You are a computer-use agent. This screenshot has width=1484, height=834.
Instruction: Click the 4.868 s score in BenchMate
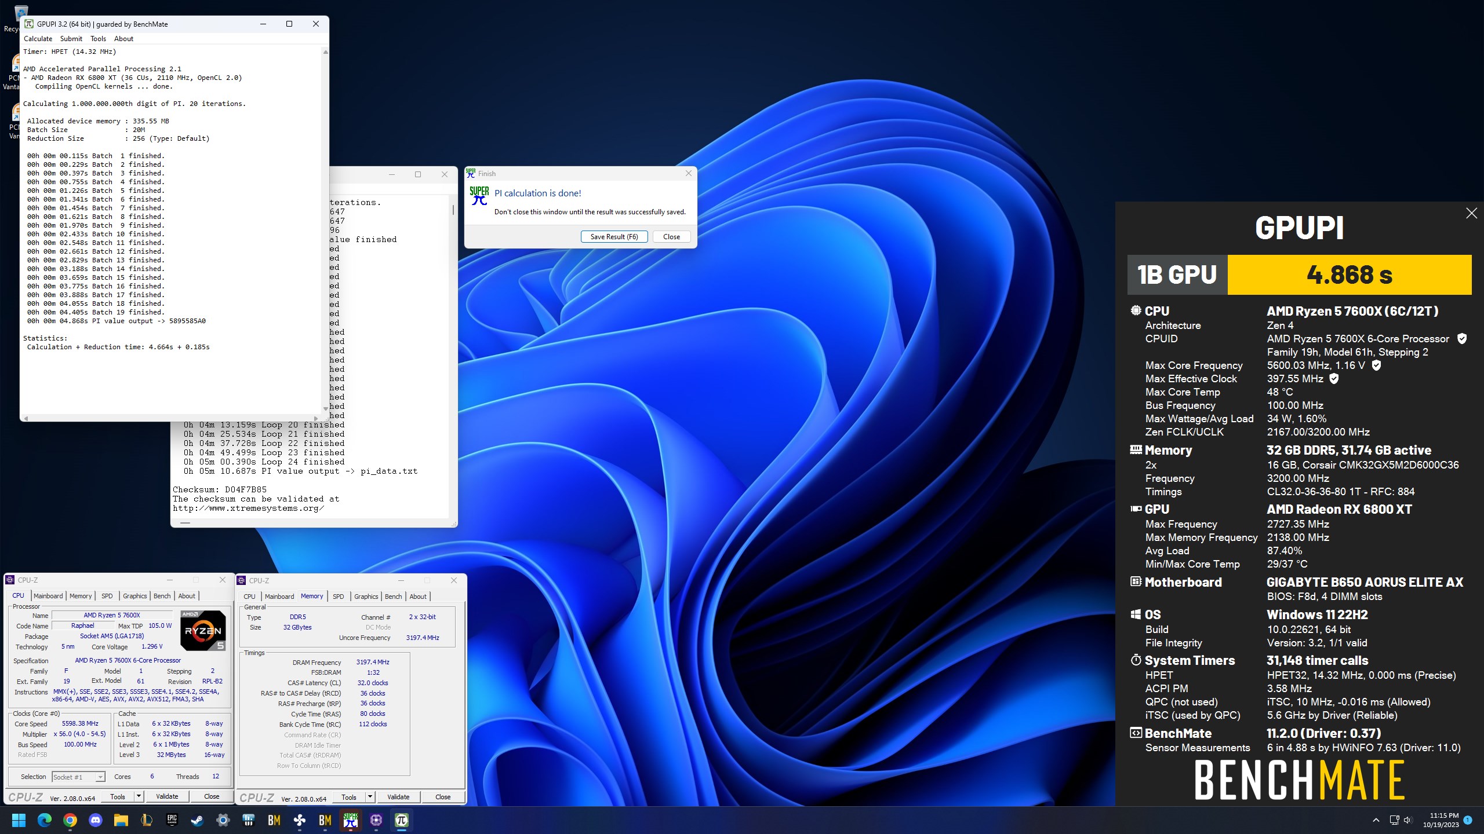pyautogui.click(x=1350, y=275)
